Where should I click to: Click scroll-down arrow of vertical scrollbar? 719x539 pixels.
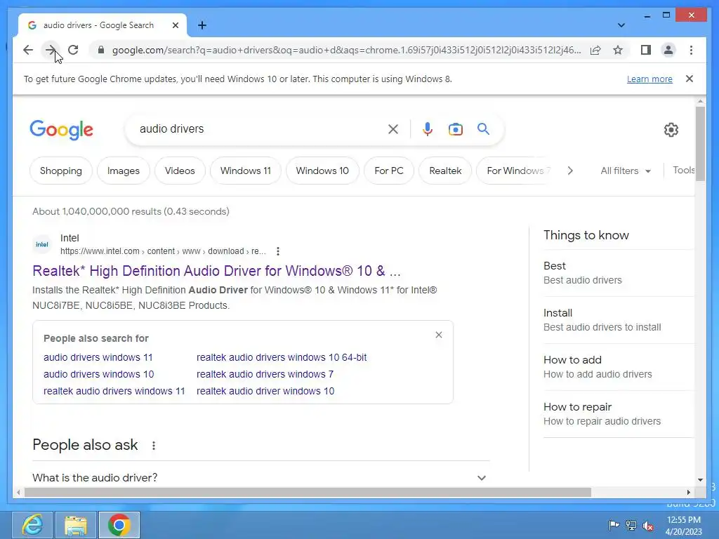(x=700, y=480)
